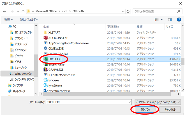Click the file list vertical scrollbar thumb
Screen dimensions: 185x116
[183, 61]
